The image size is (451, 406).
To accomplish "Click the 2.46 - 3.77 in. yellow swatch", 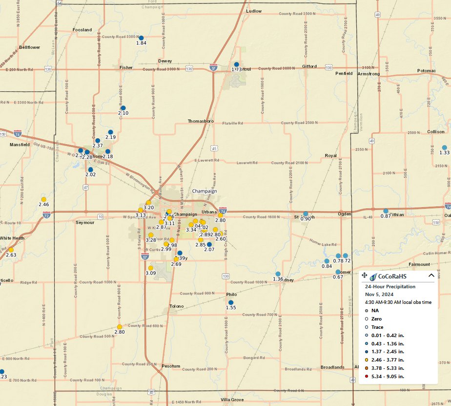I will pos(367,360).
